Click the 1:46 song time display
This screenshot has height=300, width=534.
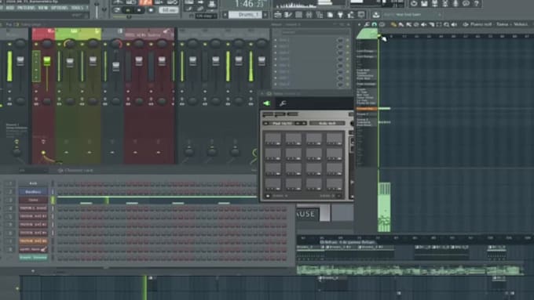point(249,4)
